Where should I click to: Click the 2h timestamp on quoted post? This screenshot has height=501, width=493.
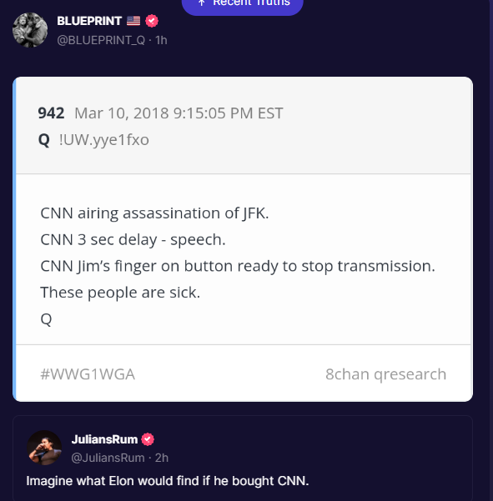tap(162, 458)
